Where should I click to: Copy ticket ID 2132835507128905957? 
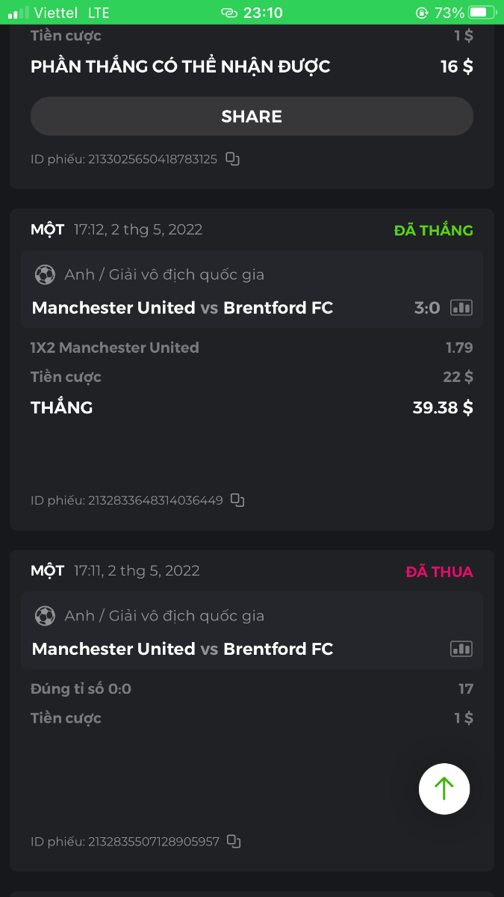[x=234, y=841]
